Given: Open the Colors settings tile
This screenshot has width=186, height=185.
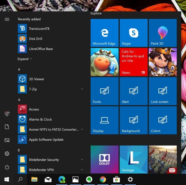Looking at the screenshot, I should (x=163, y=120).
